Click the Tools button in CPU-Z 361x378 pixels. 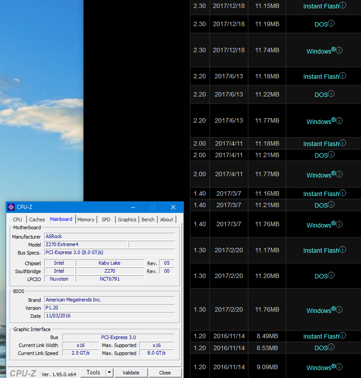click(93, 372)
